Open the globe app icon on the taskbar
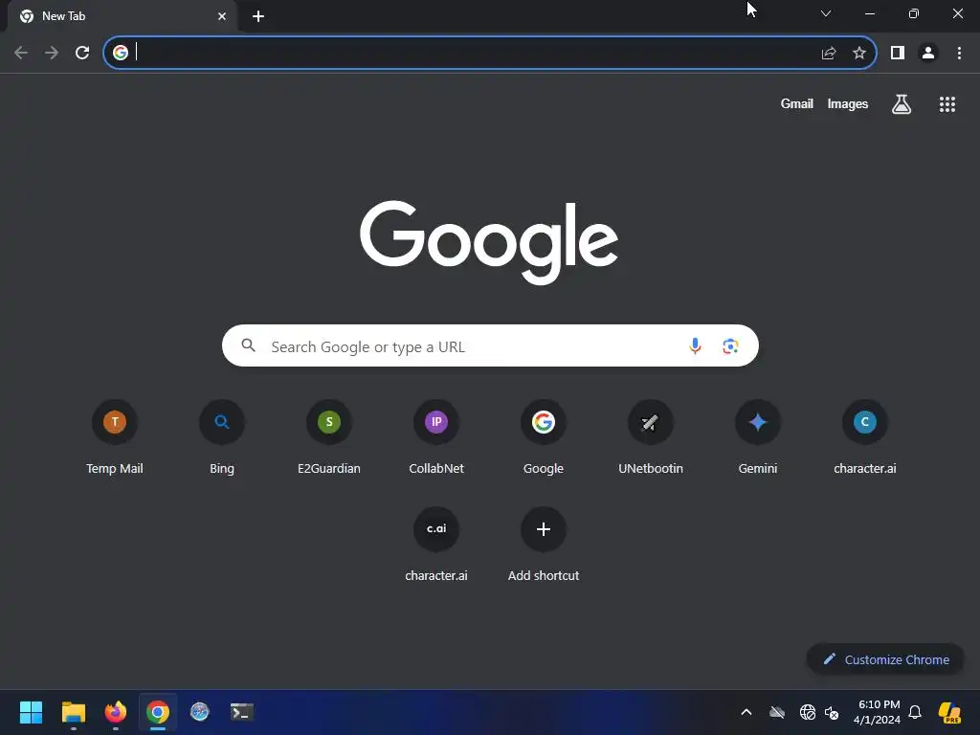This screenshot has height=735, width=980. click(x=199, y=712)
